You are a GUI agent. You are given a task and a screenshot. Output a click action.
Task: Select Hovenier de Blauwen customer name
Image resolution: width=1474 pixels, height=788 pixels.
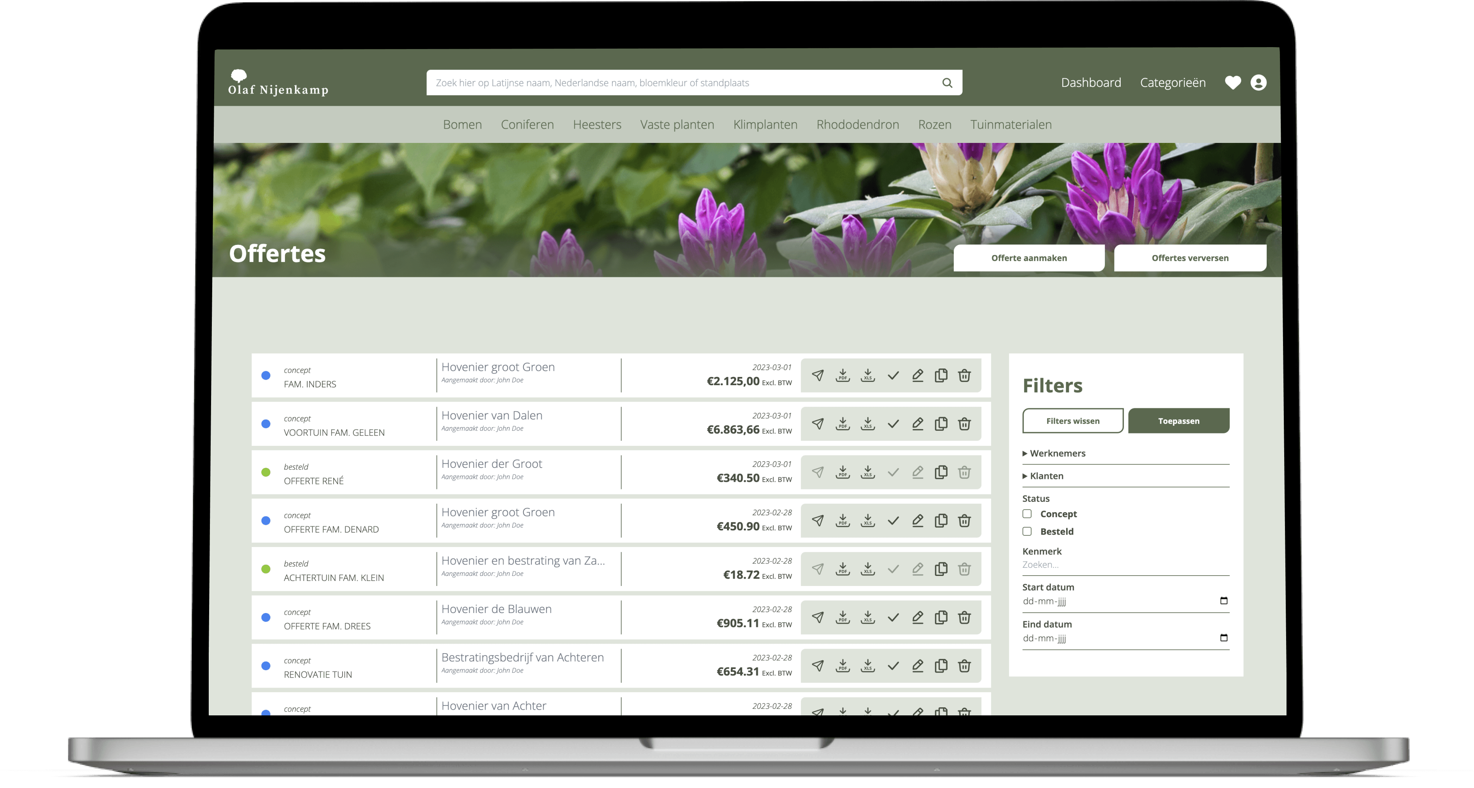tap(497, 610)
